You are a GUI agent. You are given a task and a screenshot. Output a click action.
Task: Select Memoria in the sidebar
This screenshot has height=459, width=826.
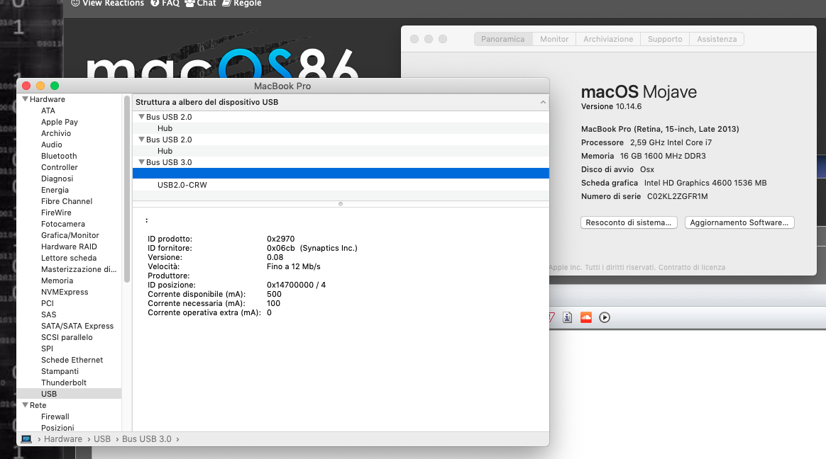point(57,280)
